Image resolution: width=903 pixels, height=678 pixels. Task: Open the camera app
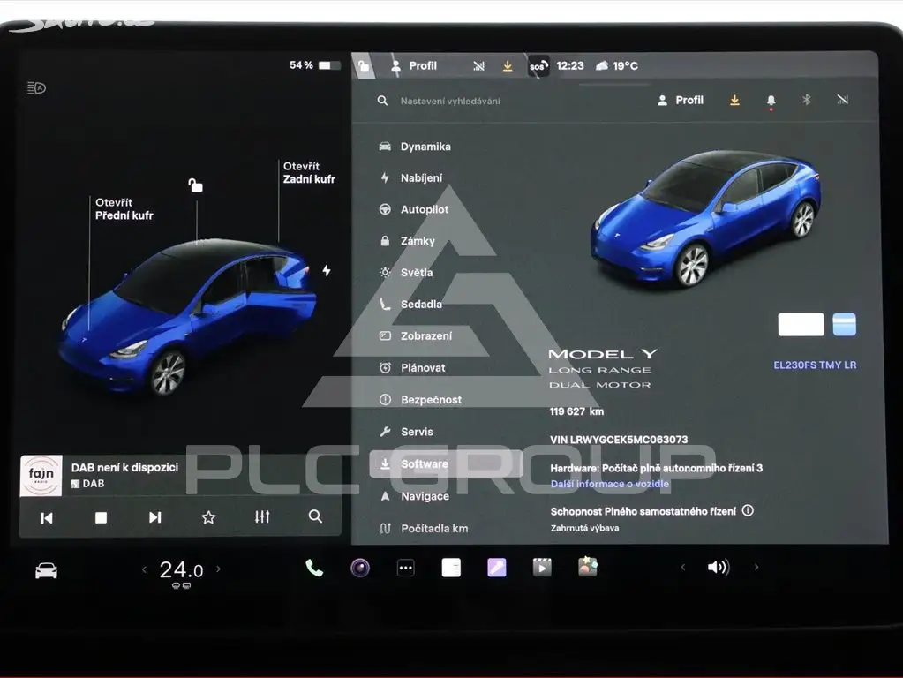[360, 568]
